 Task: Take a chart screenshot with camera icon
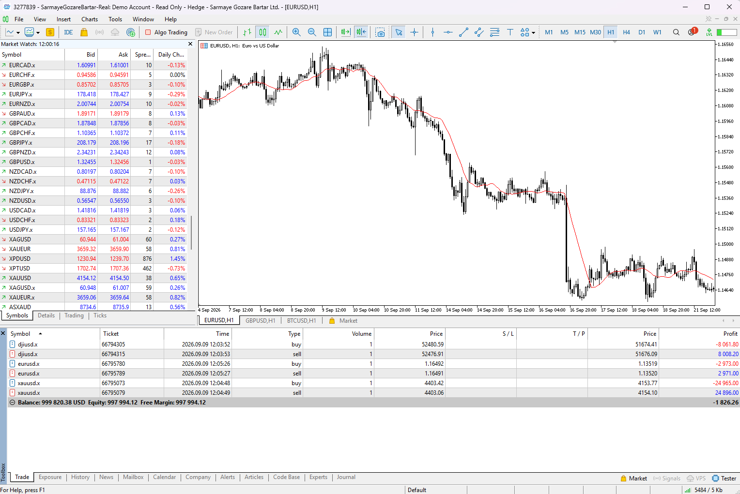point(380,32)
